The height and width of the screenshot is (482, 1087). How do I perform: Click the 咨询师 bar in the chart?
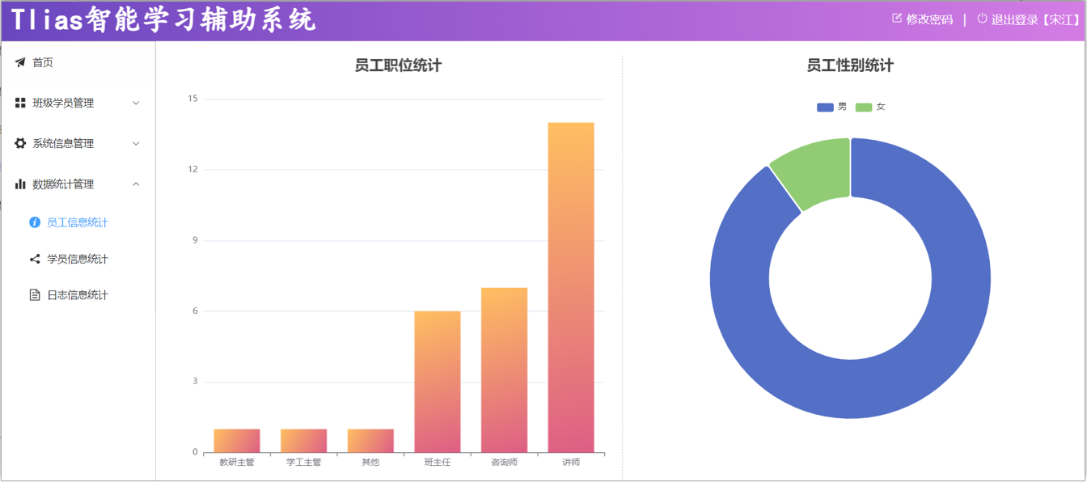click(504, 370)
